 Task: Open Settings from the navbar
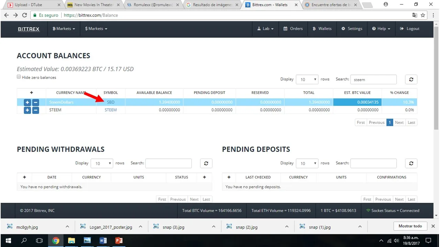(x=352, y=29)
